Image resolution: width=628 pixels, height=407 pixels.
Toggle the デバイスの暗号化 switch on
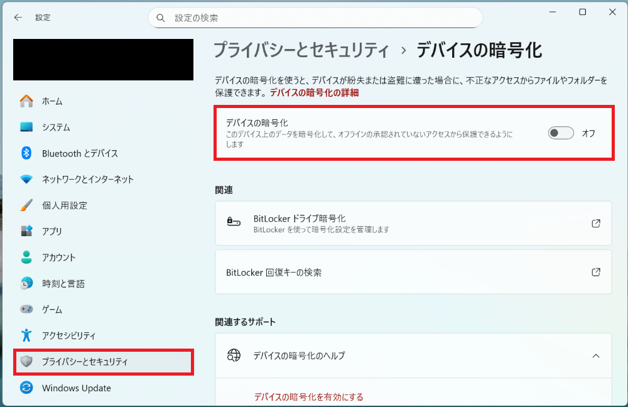pos(561,133)
